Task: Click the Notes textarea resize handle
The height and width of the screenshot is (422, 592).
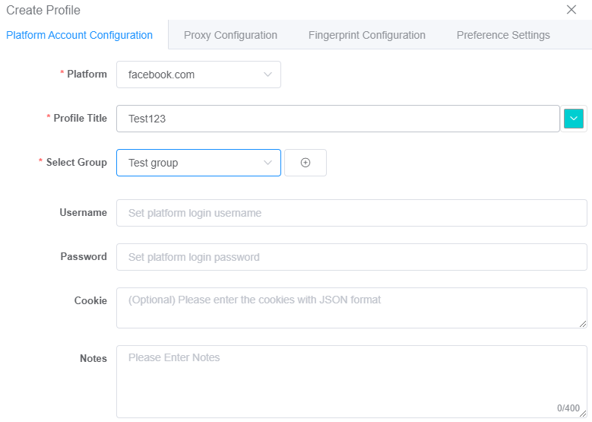Action: coord(583,414)
